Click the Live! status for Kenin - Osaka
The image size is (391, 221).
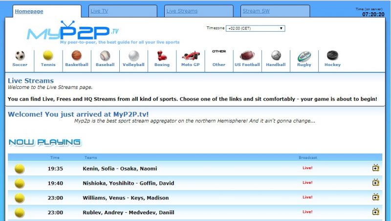click(307, 168)
